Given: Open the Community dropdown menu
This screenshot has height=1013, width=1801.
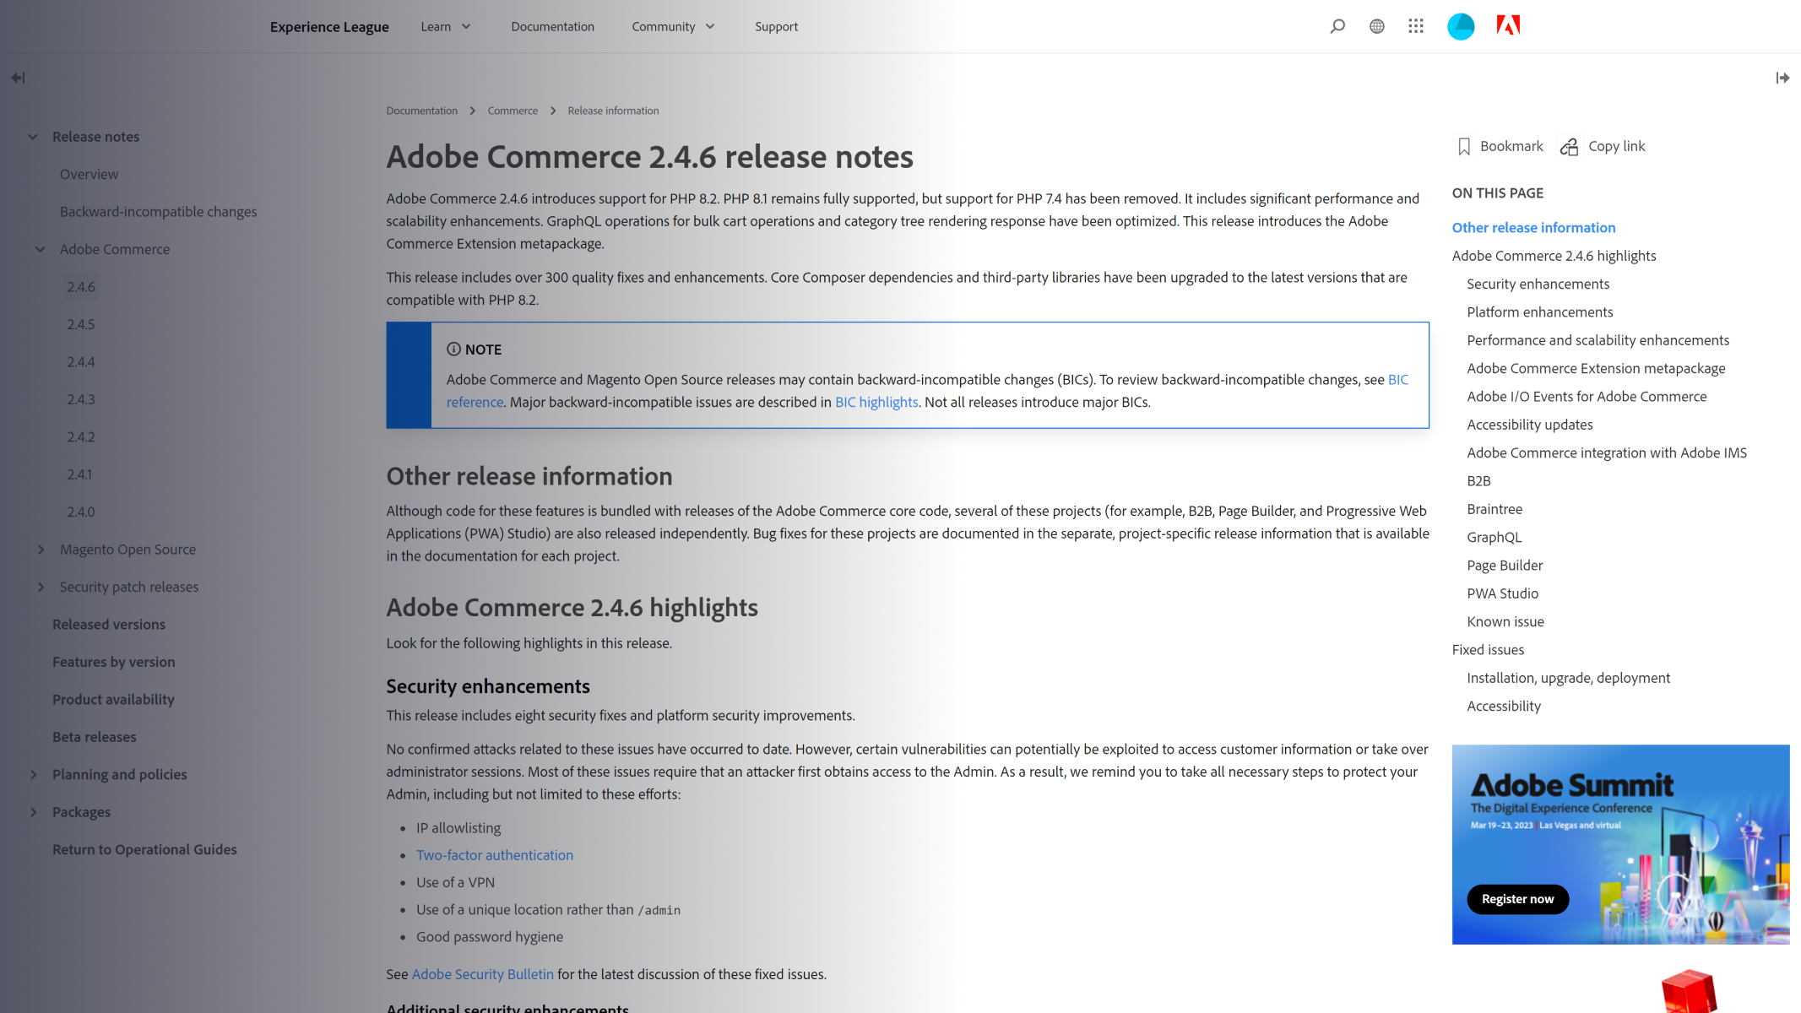Looking at the screenshot, I should point(674,26).
